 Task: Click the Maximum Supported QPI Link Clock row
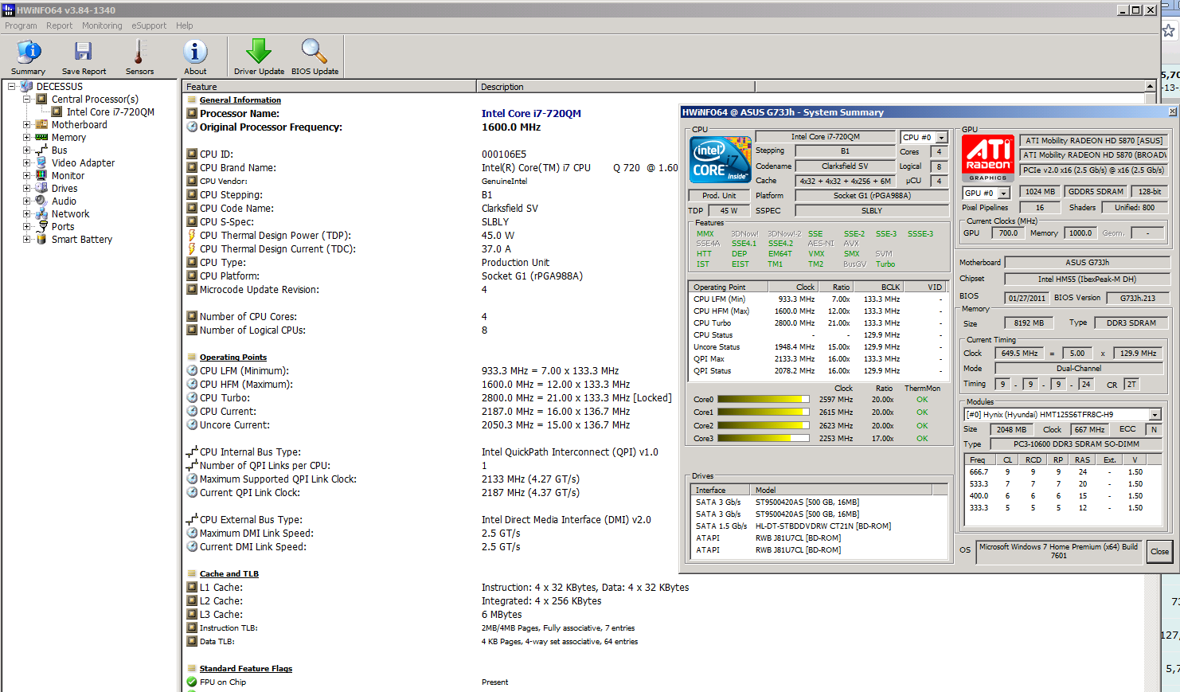(x=430, y=479)
